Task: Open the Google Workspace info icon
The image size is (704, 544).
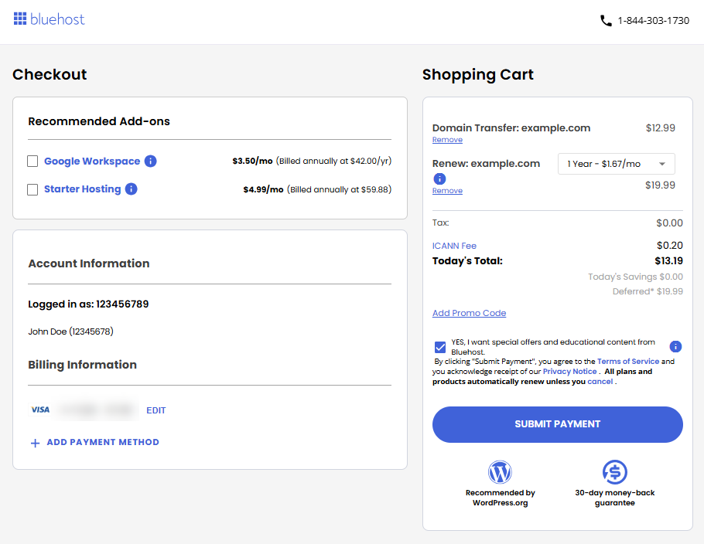Action: [150, 161]
